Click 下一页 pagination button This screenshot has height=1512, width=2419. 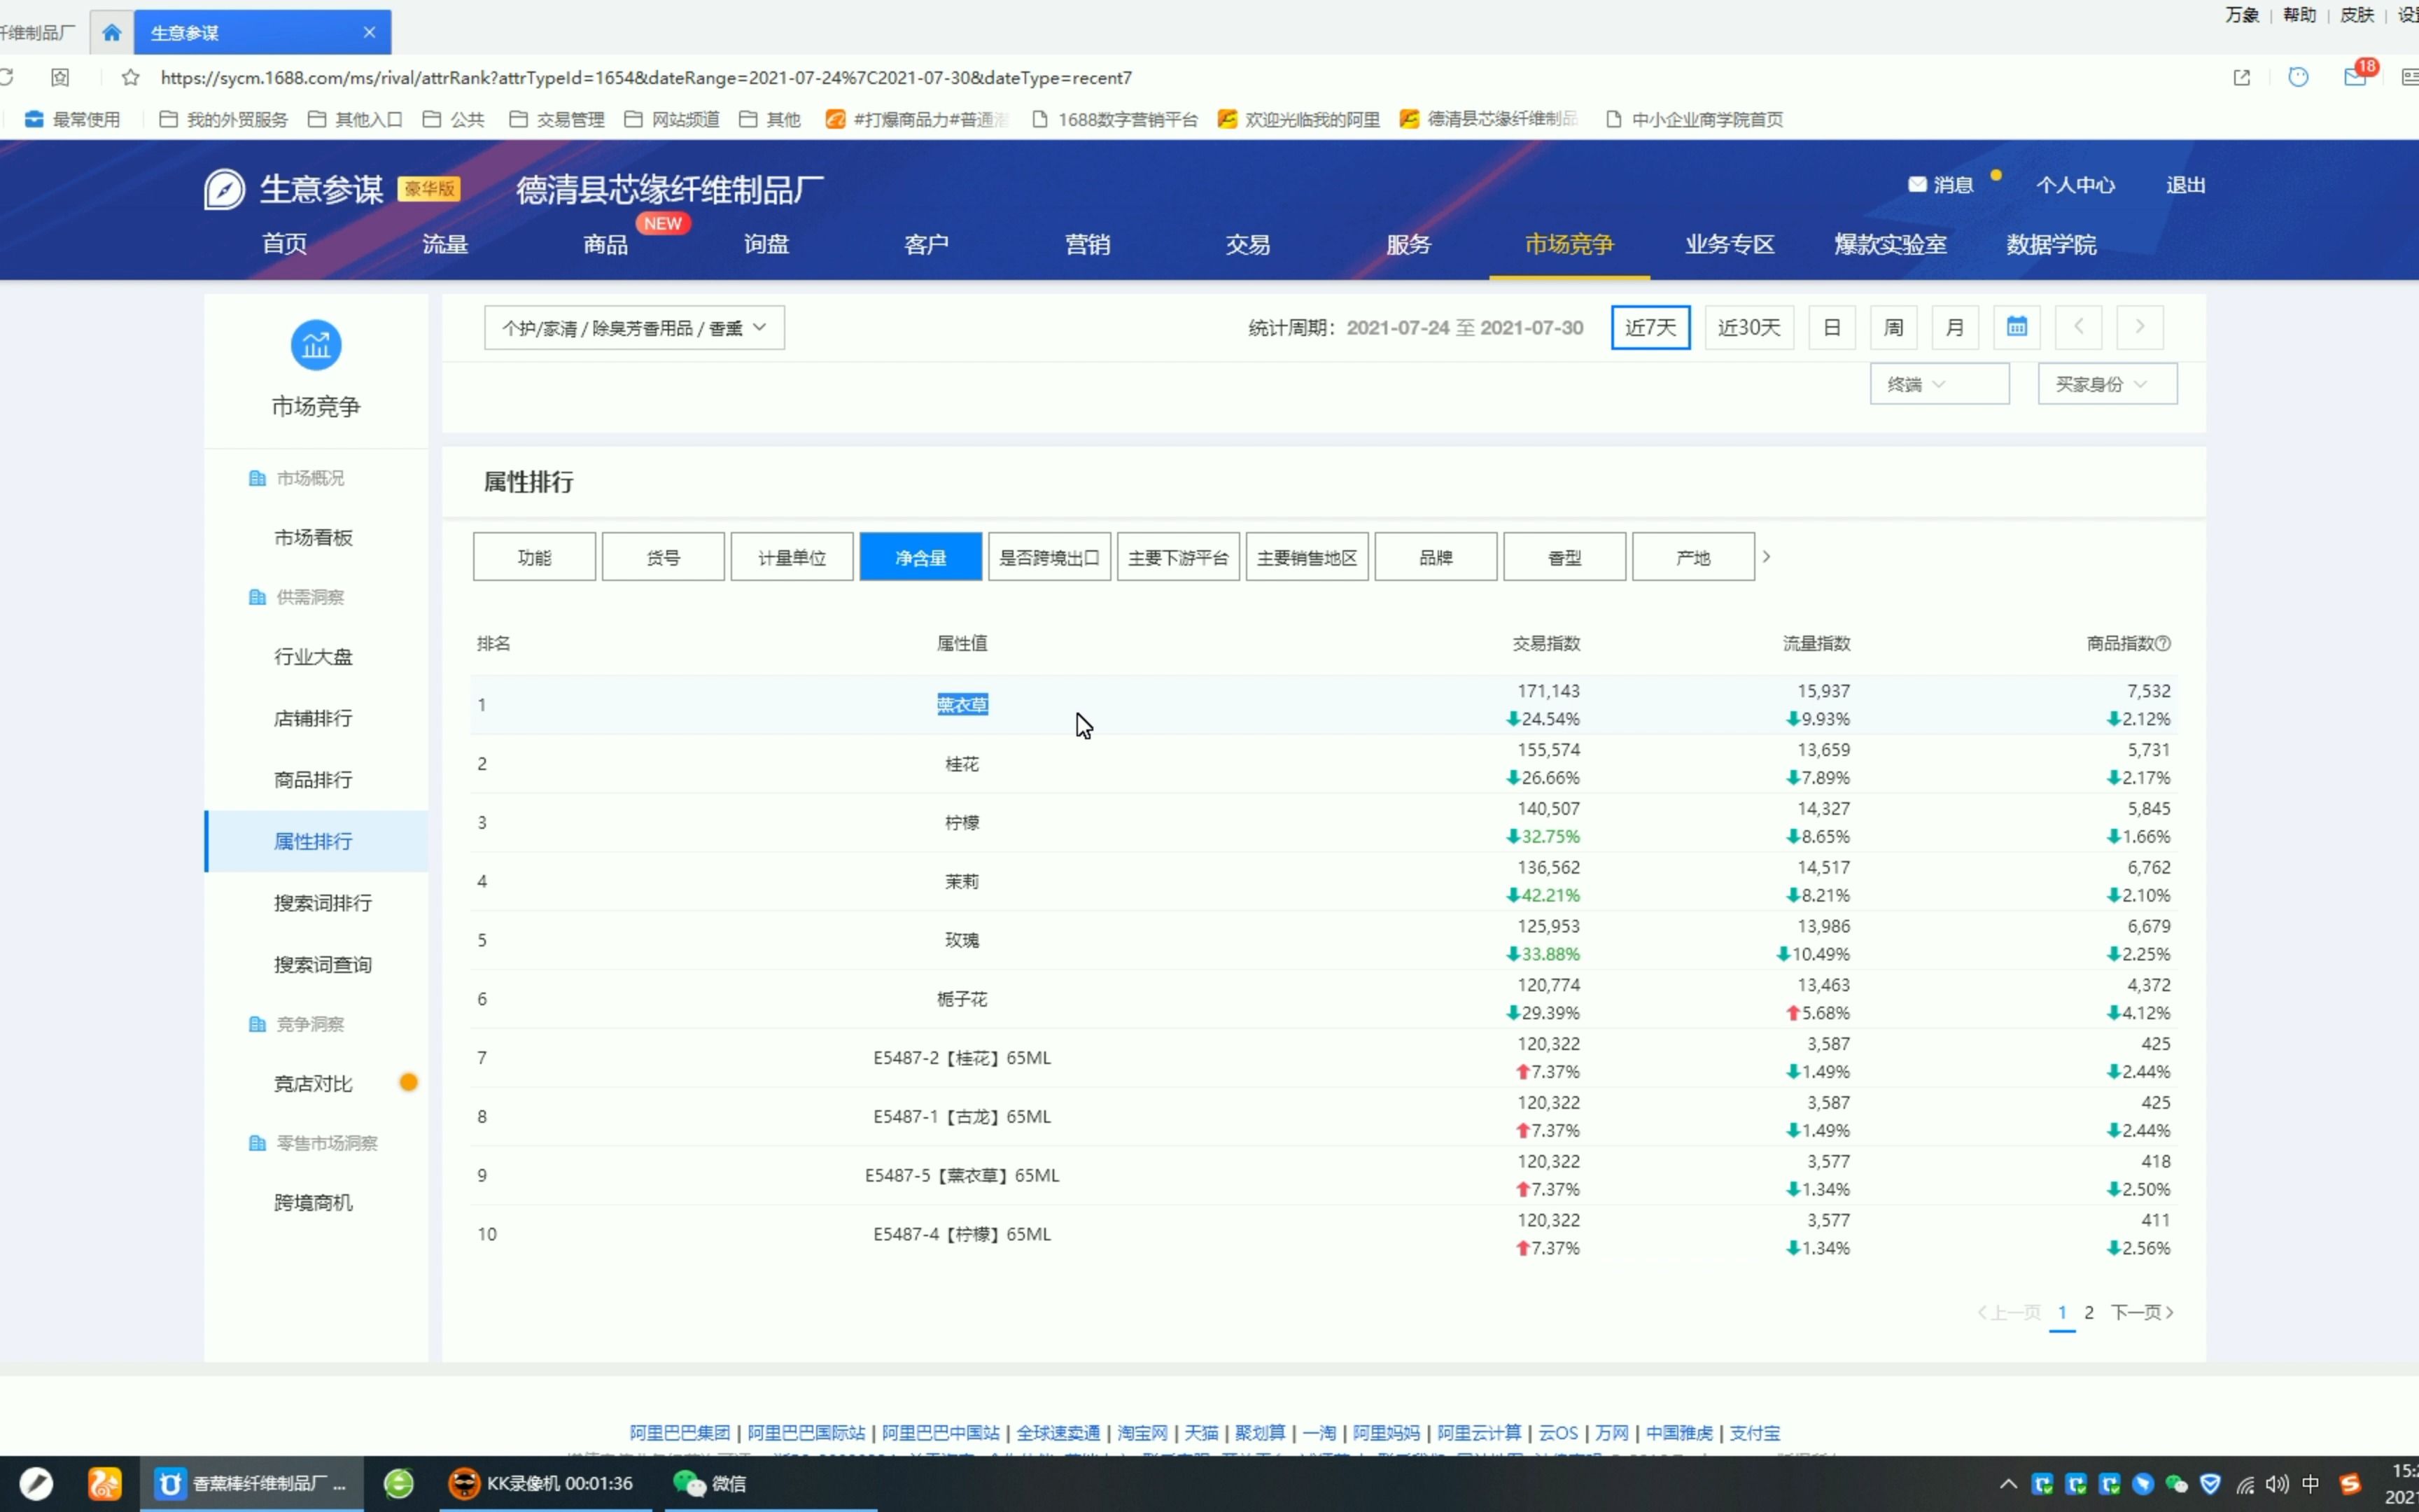(x=2142, y=1312)
